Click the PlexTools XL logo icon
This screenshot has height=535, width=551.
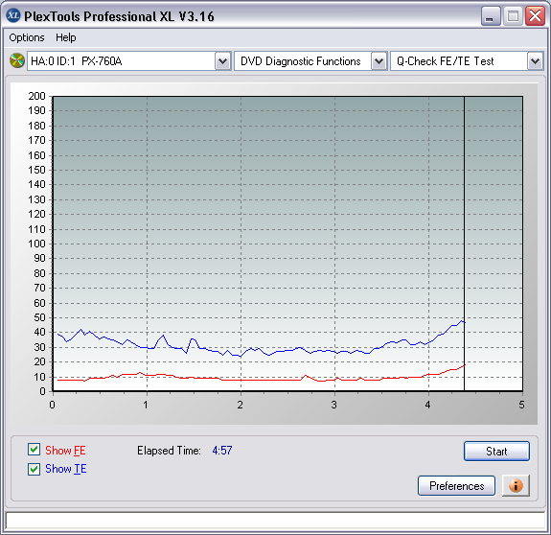pos(13,15)
